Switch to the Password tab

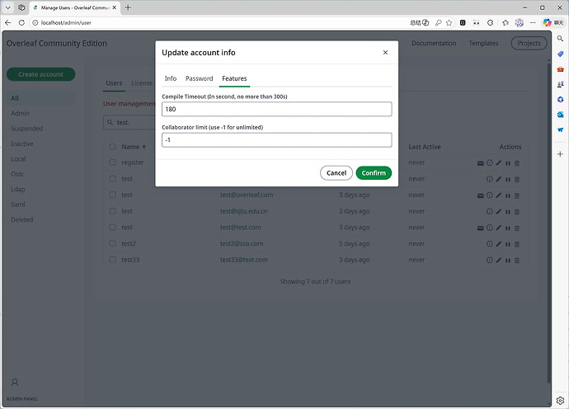click(x=200, y=78)
